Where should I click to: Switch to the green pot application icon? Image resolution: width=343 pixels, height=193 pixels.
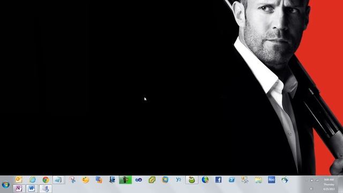192,180
